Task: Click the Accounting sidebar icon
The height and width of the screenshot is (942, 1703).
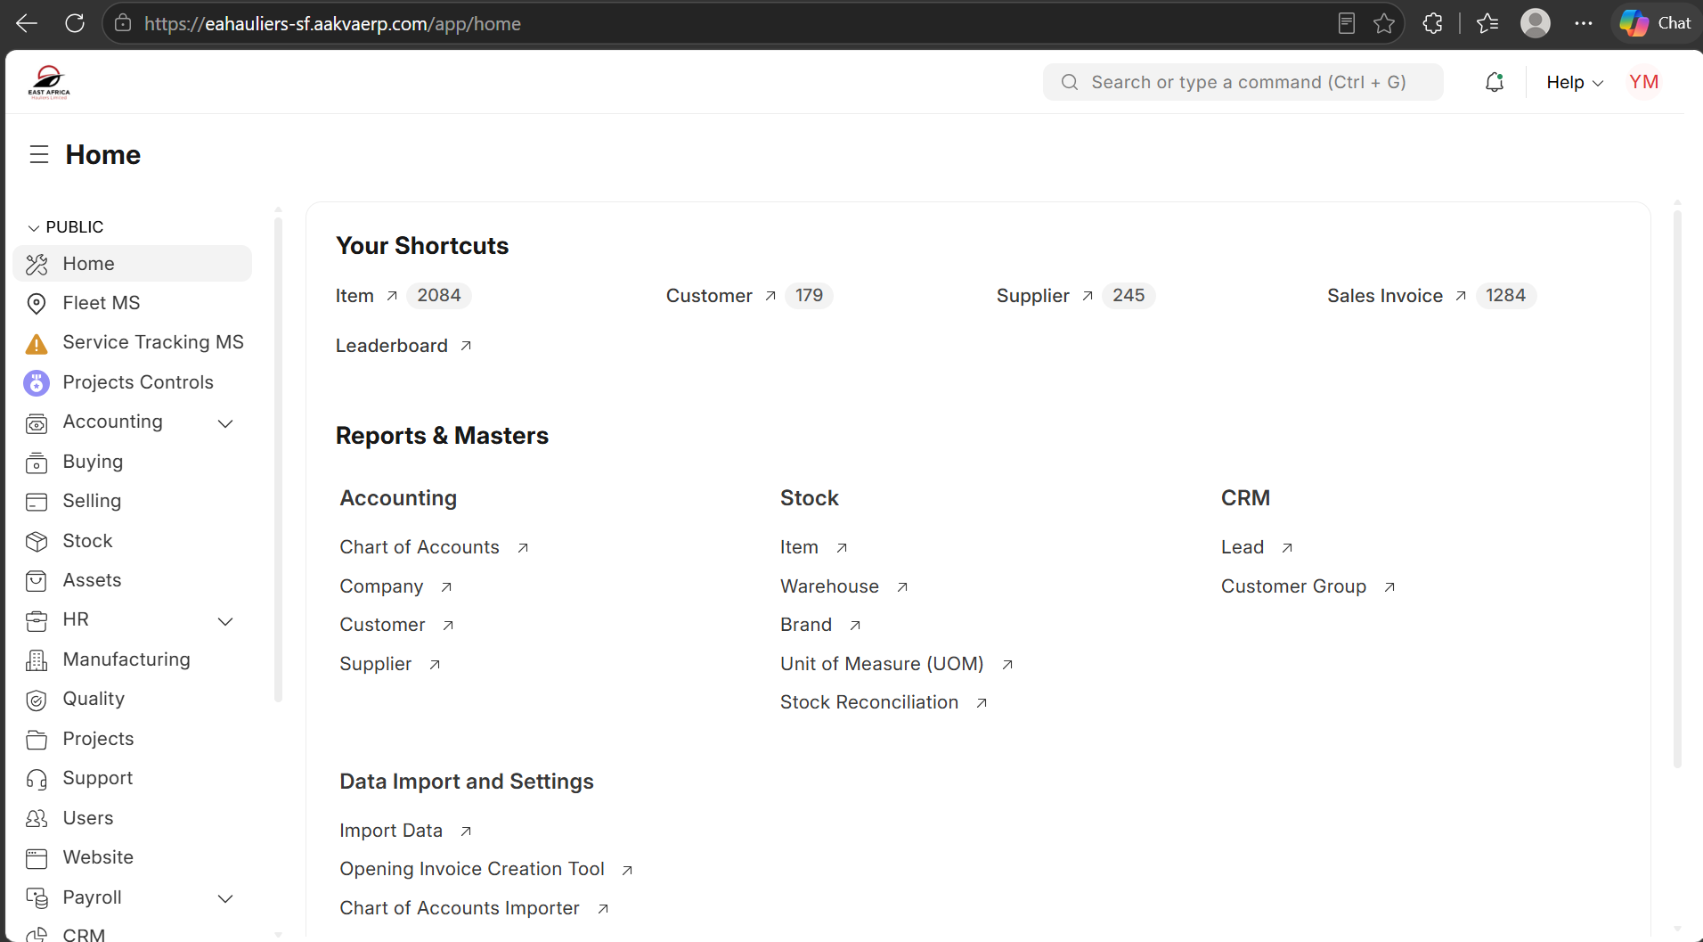Action: (x=37, y=423)
